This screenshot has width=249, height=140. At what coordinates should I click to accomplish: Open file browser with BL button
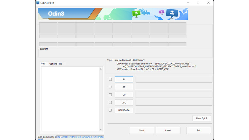point(124,79)
